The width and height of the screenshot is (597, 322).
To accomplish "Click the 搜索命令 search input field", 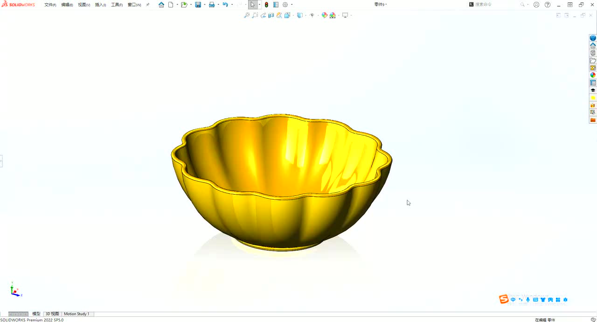I will pos(497,5).
